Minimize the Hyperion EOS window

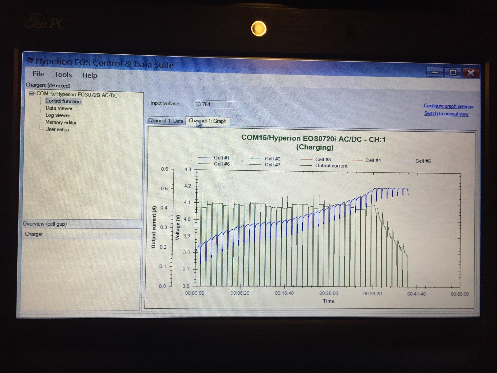(435, 72)
